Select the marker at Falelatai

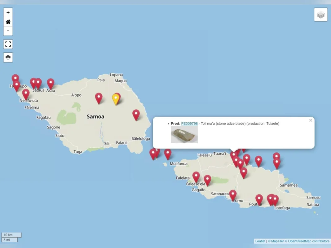[196, 177]
